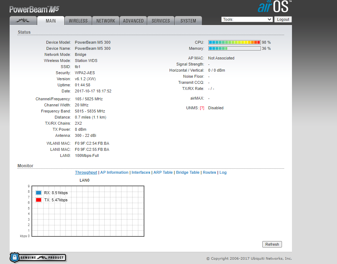Click the LAN0 throughput graph
Viewport: 337px width, 264px height.
(88, 211)
